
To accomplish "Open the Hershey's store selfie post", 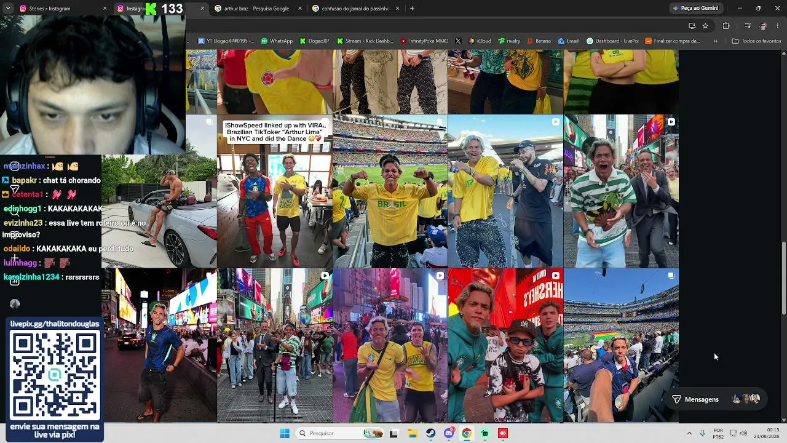I will tap(505, 346).
